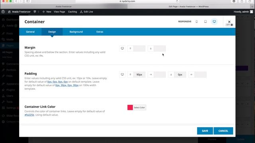Click Edit Live in admin bar

(x=86, y=12)
